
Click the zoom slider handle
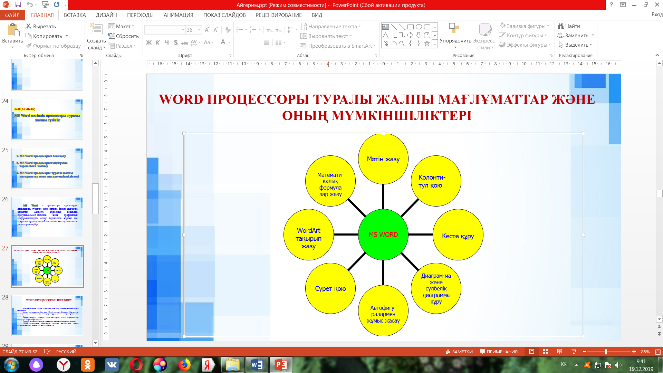pyautogui.click(x=606, y=352)
